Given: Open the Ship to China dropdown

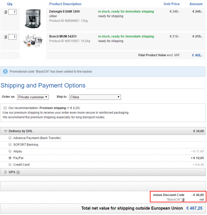Looking at the screenshot, I should pyautogui.click(x=95, y=97).
